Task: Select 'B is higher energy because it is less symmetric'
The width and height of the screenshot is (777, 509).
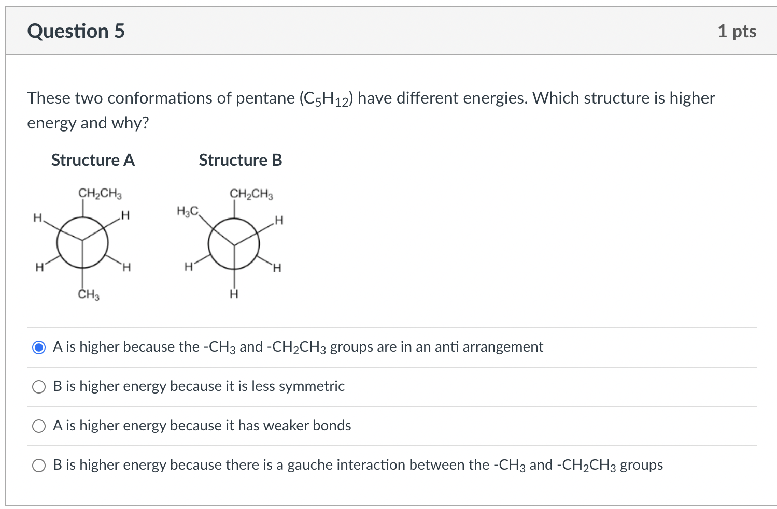Action: pos(38,387)
